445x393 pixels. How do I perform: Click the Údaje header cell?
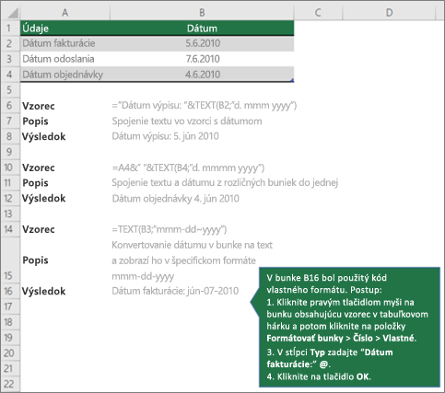pos(65,29)
